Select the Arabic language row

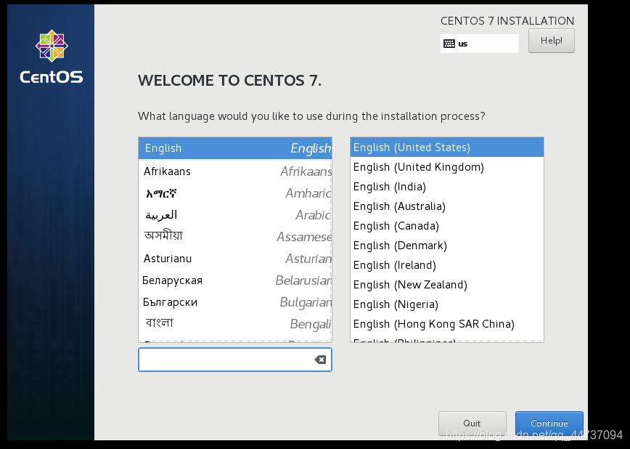click(235, 215)
